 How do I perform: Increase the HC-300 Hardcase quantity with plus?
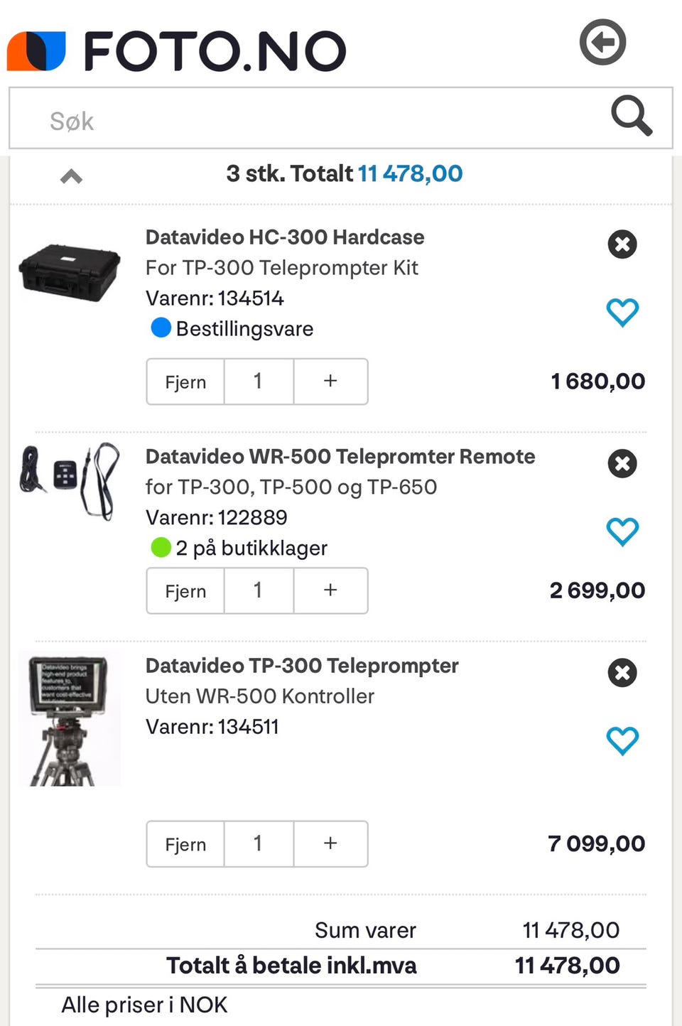tap(330, 382)
